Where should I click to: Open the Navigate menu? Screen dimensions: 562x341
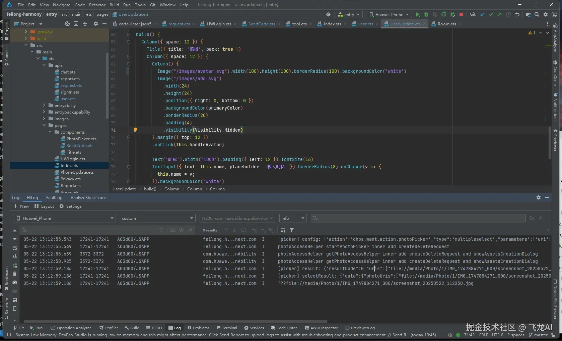pyautogui.click(x=61, y=5)
